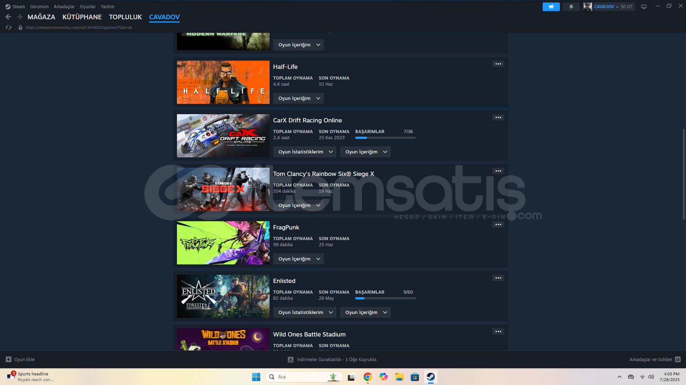This screenshot has height=385, width=686.
Task: Switch to the KÜTÜPHANE tab
Action: pos(82,17)
